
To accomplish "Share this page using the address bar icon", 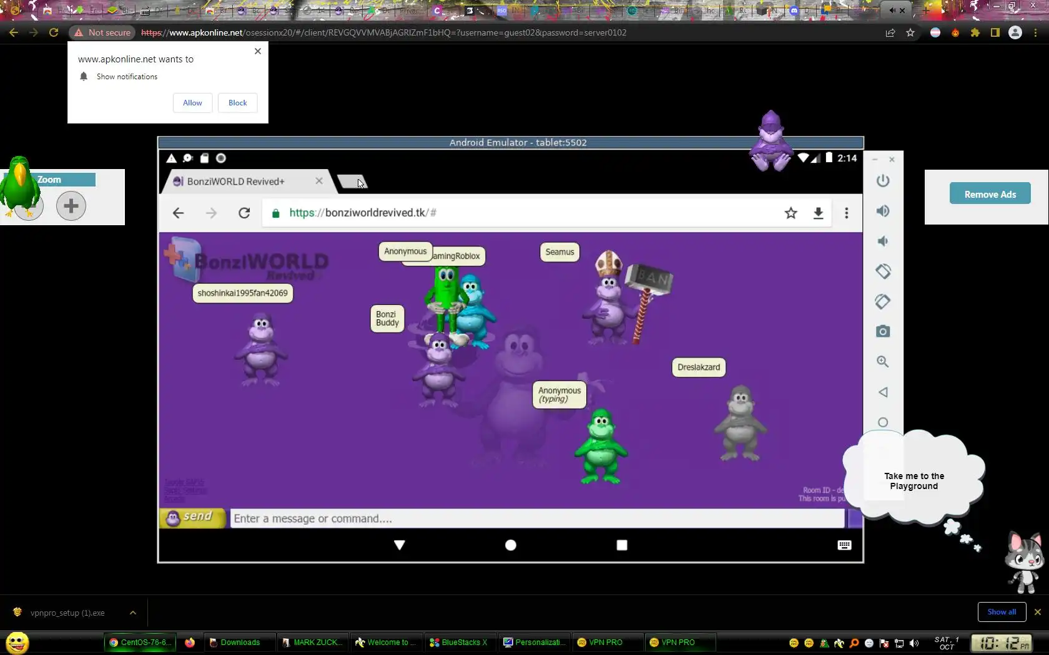I will tap(890, 32).
